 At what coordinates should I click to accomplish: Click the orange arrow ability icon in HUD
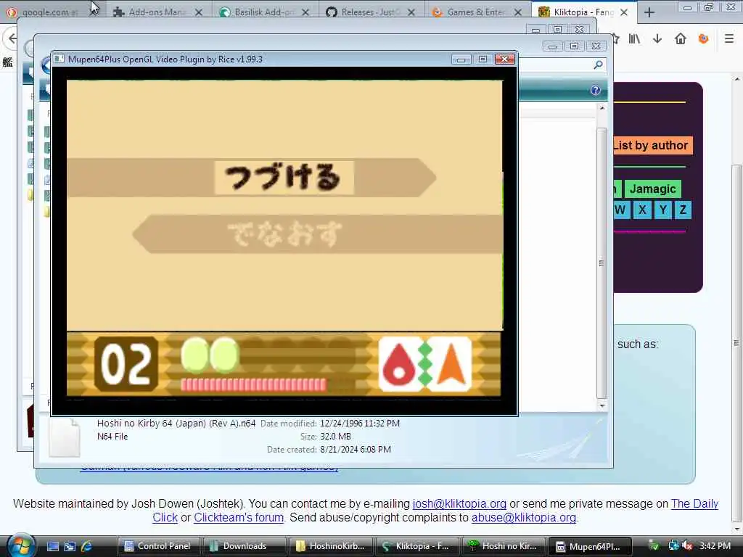point(451,364)
